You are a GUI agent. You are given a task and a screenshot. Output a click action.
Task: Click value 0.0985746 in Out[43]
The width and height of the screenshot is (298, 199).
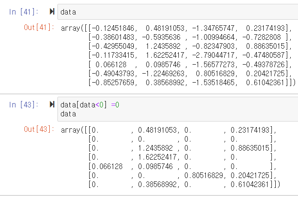pos(156,166)
